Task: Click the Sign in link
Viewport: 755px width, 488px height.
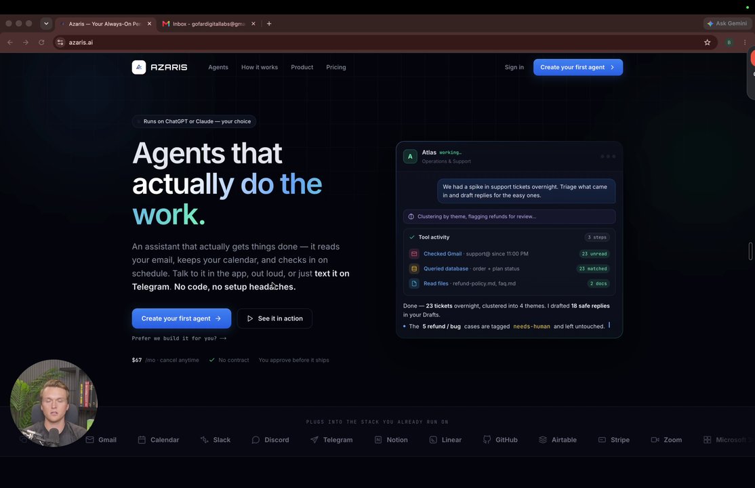Action: coord(514,67)
